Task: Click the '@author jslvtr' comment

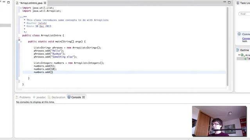Action: (x=36, y=23)
